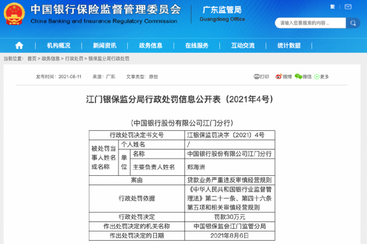Open 统计数据 menu
This screenshot has height=244, width=367.
289,46
